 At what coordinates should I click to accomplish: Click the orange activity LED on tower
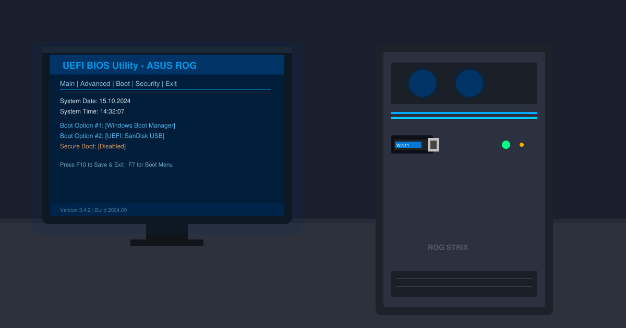click(522, 145)
